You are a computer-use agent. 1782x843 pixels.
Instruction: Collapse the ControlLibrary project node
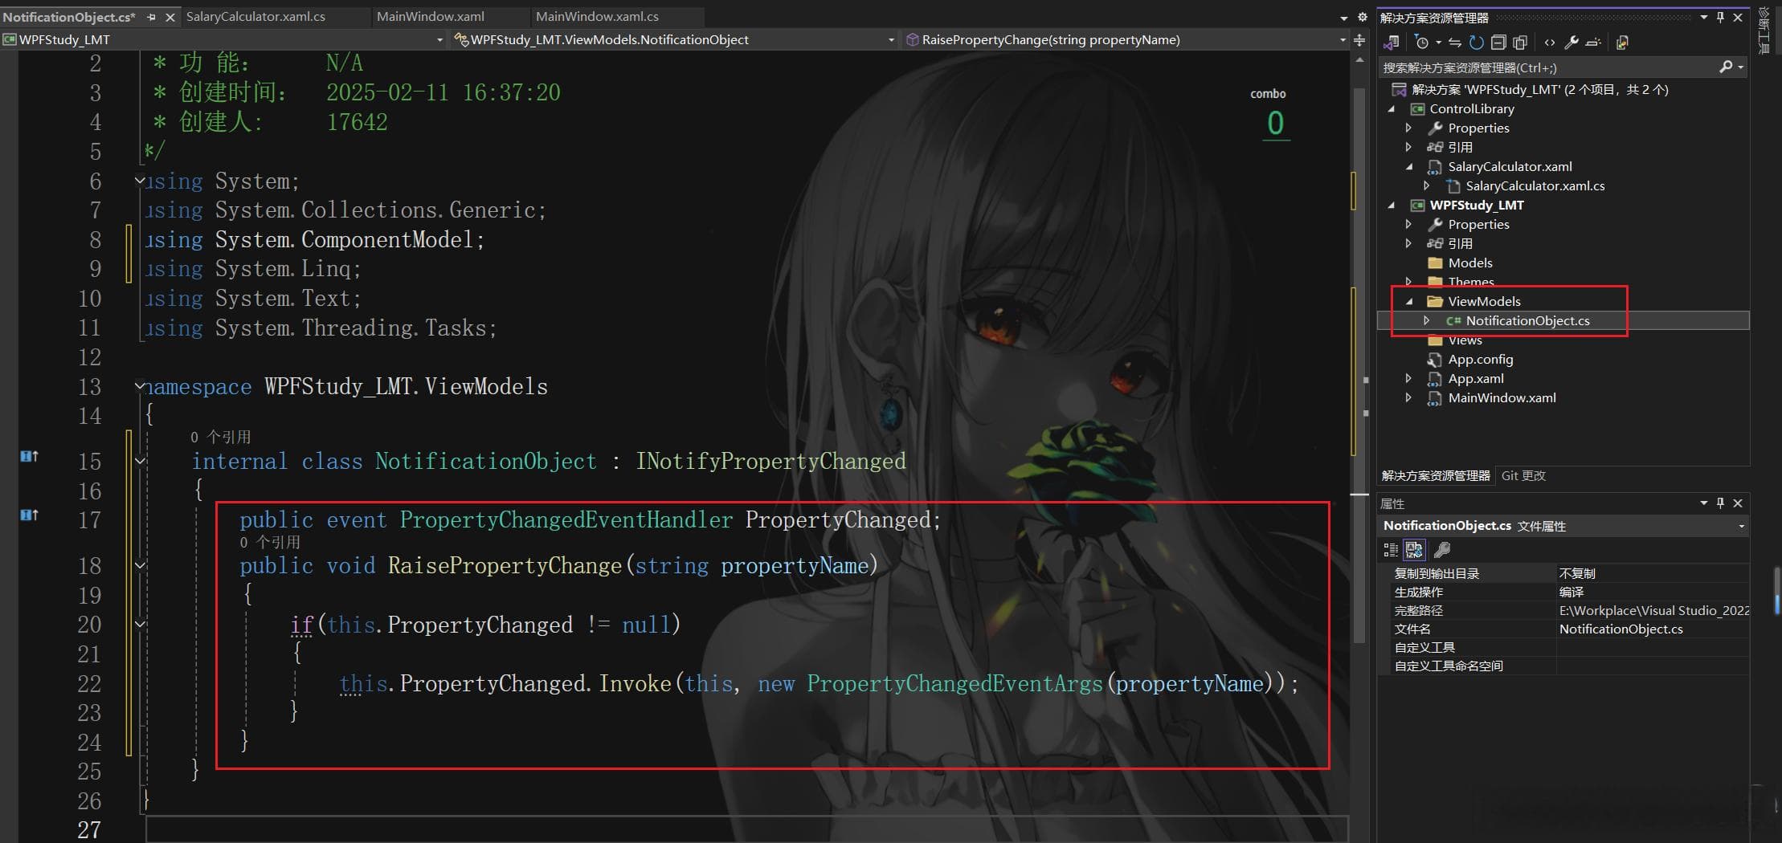click(1392, 109)
